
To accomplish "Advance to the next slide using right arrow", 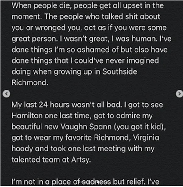I will [x=178, y=94].
